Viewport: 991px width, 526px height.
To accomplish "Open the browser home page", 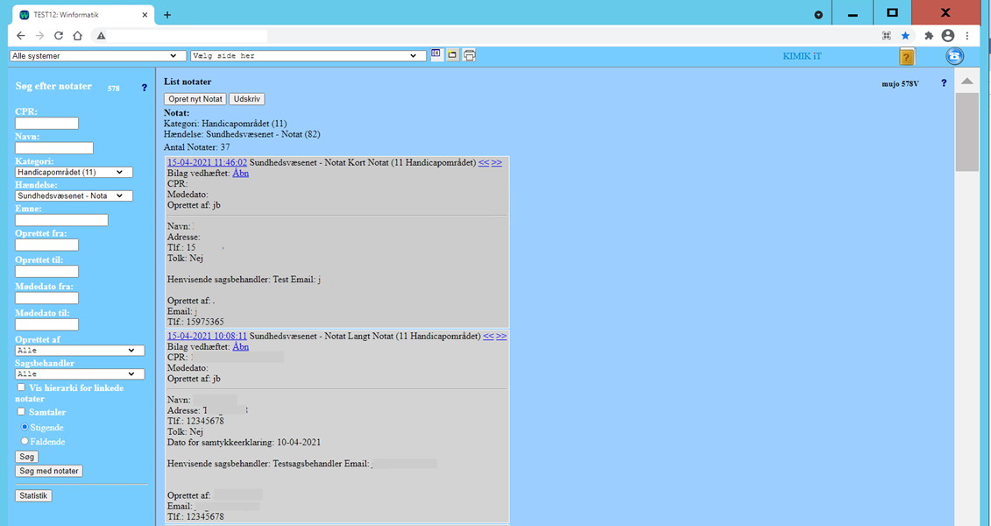I will (x=77, y=36).
